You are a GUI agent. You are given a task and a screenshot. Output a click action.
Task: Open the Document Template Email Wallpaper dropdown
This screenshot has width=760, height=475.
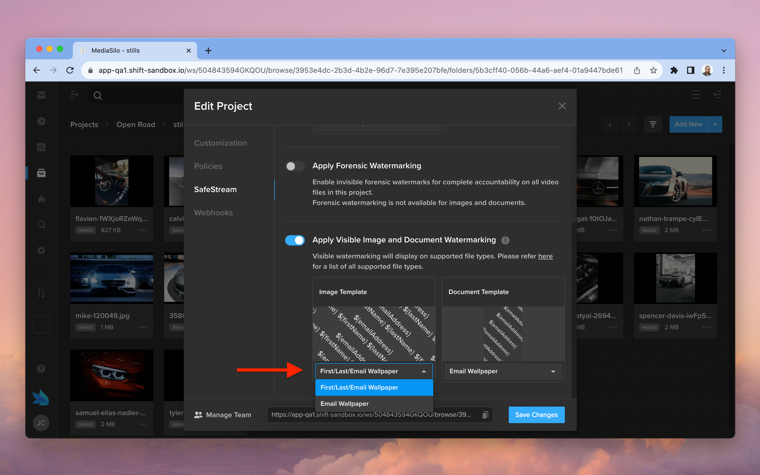[503, 371]
